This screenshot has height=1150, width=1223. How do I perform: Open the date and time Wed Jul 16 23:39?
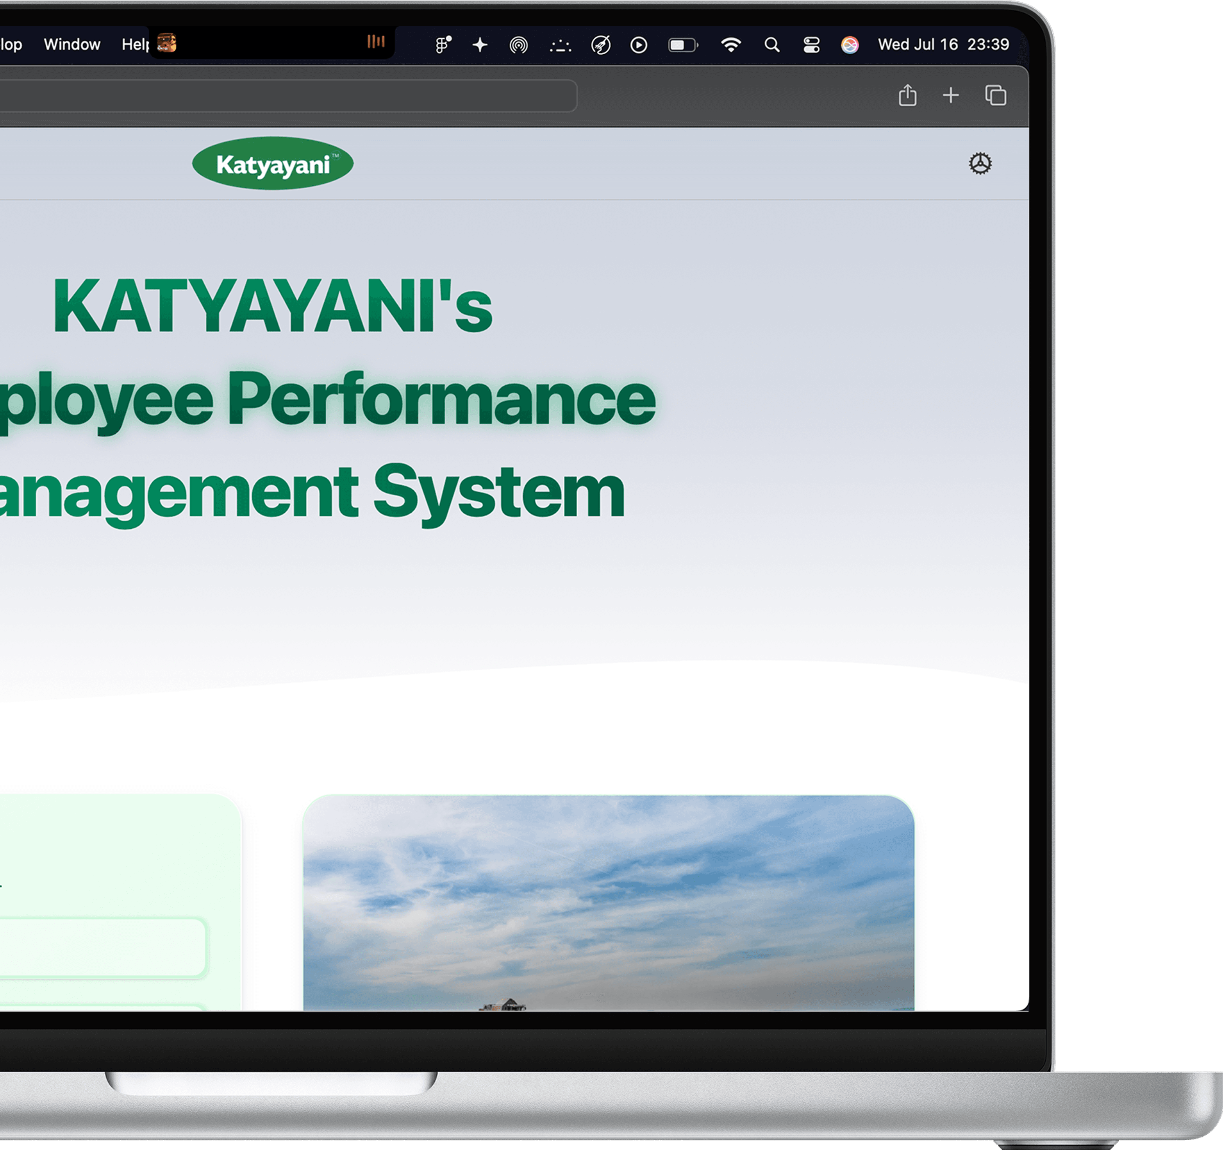click(x=943, y=44)
